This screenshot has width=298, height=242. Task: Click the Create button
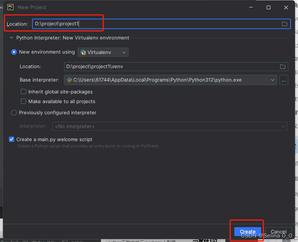247,231
